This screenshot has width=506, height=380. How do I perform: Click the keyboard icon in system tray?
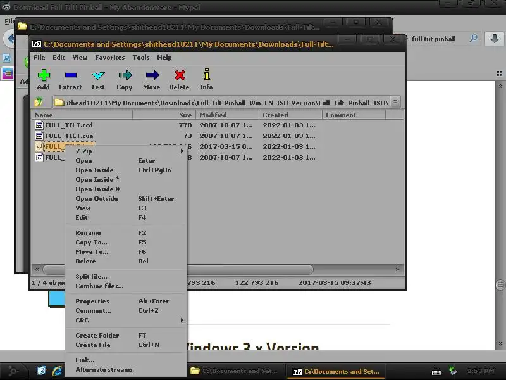436,372
